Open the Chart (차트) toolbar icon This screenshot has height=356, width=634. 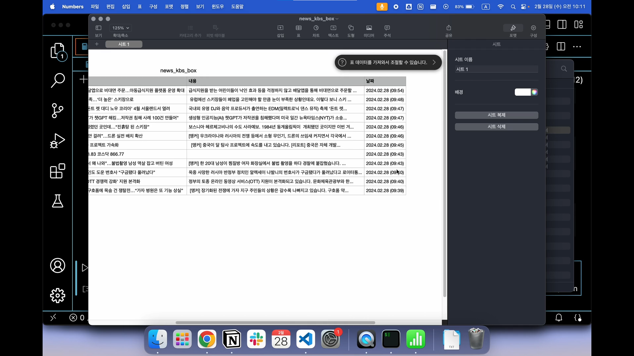pyautogui.click(x=316, y=28)
